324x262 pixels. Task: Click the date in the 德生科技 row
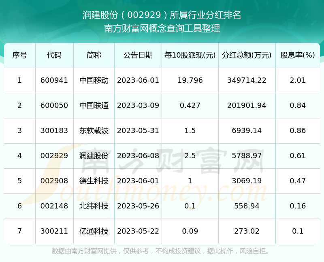point(138,181)
